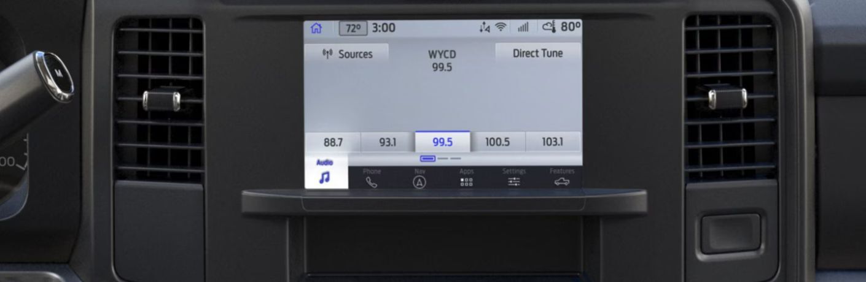Viewport: 866px width, 282px height.
Task: Tap the 72° cabin temperature indicator
Action: coord(353,28)
